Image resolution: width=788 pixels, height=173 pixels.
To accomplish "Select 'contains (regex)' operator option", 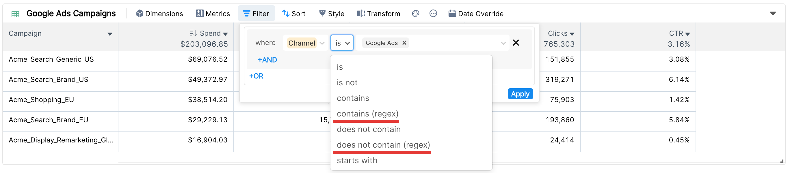I will (x=411, y=114).
